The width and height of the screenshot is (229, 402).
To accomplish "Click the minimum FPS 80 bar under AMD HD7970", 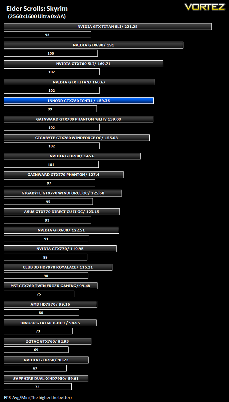I will point(41,312).
